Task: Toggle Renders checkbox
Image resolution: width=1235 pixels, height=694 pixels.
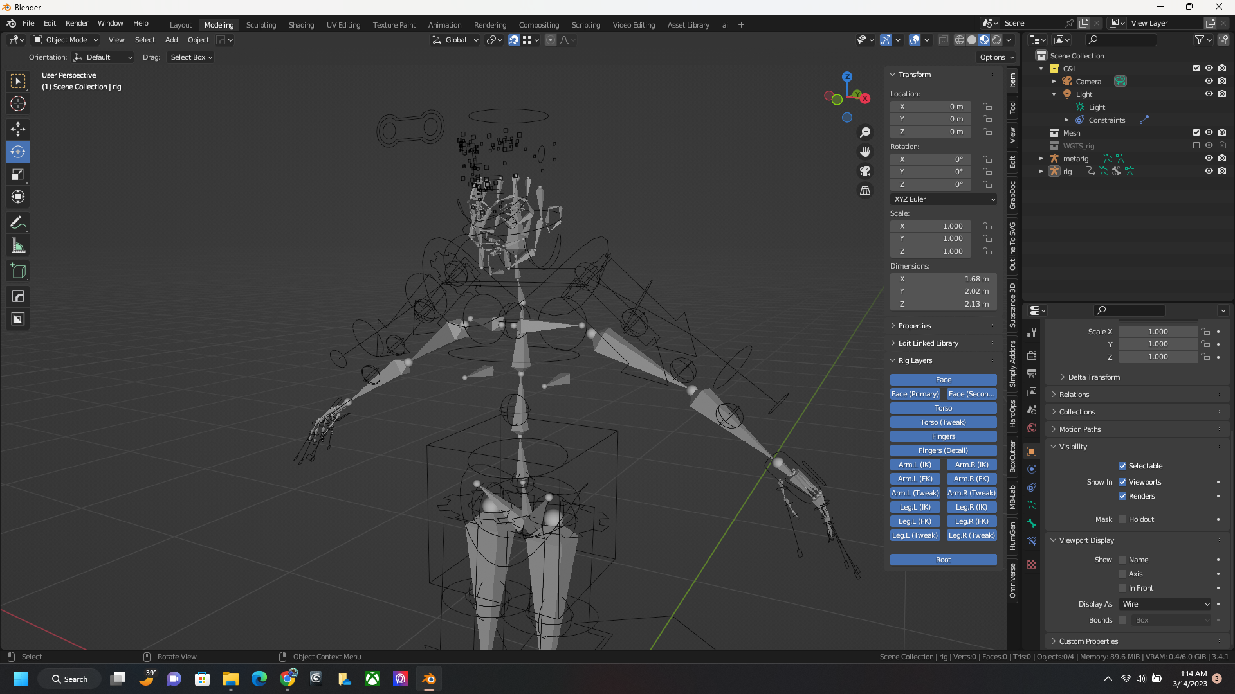Action: coord(1122,496)
